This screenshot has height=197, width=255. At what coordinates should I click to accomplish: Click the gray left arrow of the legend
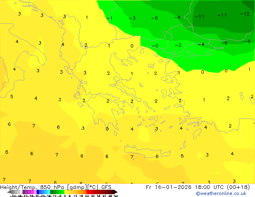point(9,192)
